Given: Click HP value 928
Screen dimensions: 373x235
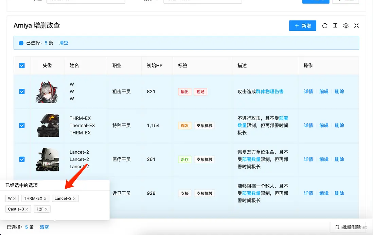Looking at the screenshot, I should coord(151,193).
